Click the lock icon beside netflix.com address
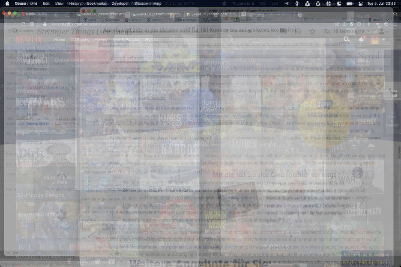The image size is (401, 267). click(x=45, y=24)
